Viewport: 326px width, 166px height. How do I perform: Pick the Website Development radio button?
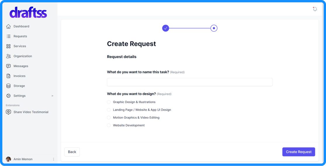pos(109,125)
